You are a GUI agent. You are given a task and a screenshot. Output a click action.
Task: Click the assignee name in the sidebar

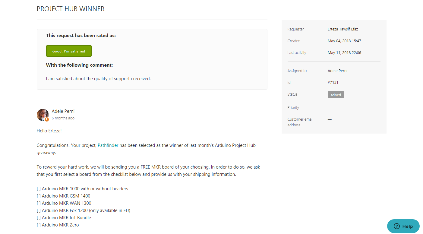pos(337,71)
